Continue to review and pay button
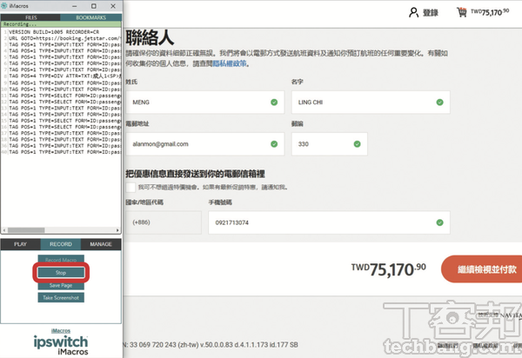The width and height of the screenshot is (522, 358). pos(482,268)
